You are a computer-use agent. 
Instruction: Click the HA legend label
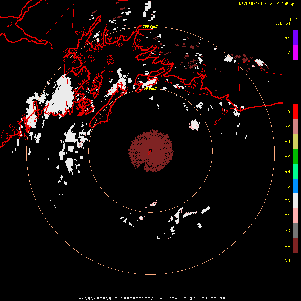point(287,112)
